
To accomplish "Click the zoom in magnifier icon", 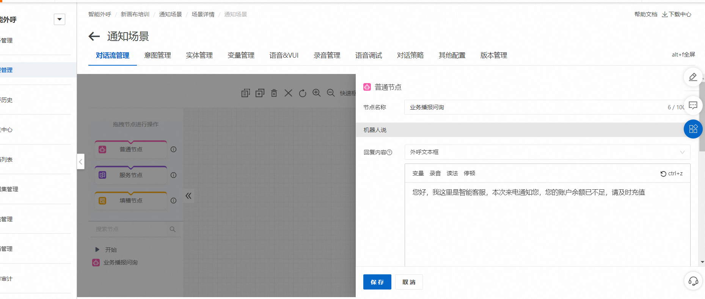I will coord(317,93).
